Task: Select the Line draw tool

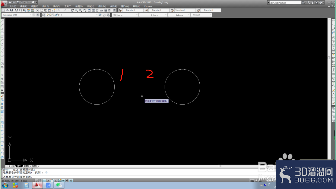Action: (x=2, y=21)
